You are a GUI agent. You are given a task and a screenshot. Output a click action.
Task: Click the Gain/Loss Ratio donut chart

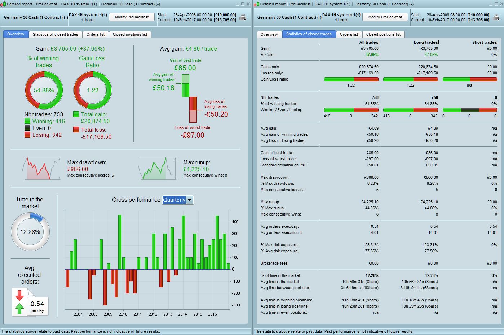(x=93, y=90)
